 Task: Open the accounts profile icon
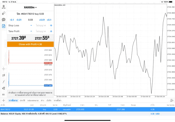click(x=4, y=7)
